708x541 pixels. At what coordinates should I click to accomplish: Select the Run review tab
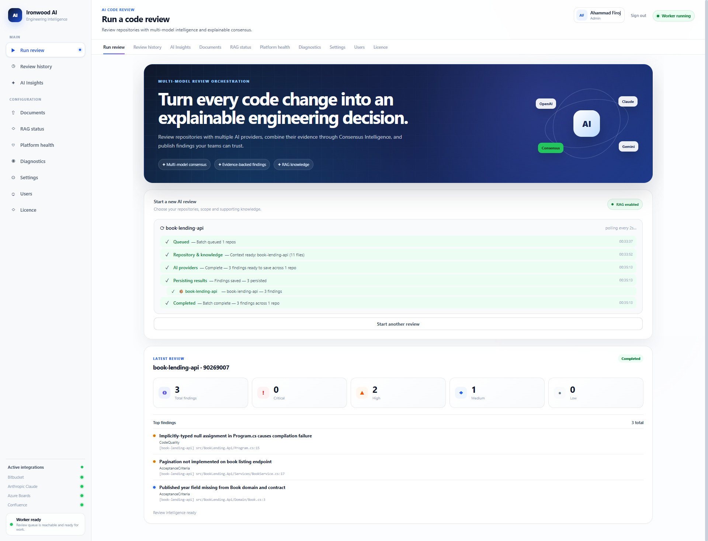pos(114,47)
